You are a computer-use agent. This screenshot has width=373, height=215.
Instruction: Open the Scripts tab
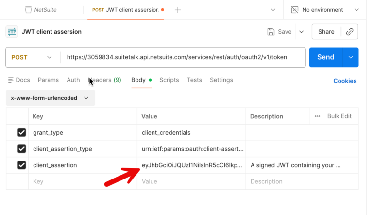click(x=169, y=80)
